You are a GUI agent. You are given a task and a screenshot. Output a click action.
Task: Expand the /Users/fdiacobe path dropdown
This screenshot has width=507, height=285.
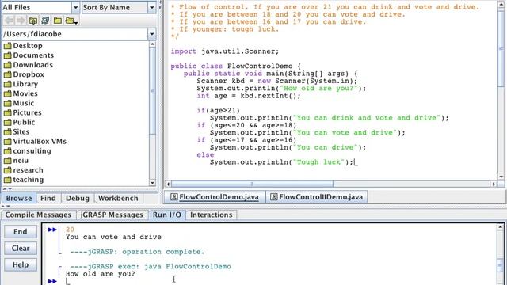point(151,34)
